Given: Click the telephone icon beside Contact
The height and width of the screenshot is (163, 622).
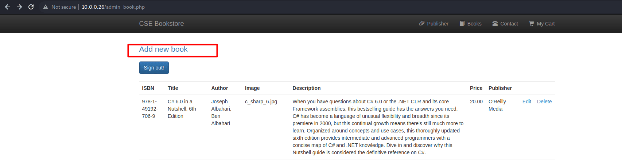Looking at the screenshot, I should (x=495, y=23).
